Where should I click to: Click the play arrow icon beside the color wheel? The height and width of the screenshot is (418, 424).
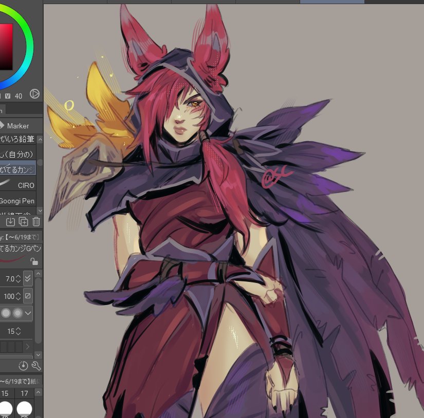coord(34,94)
